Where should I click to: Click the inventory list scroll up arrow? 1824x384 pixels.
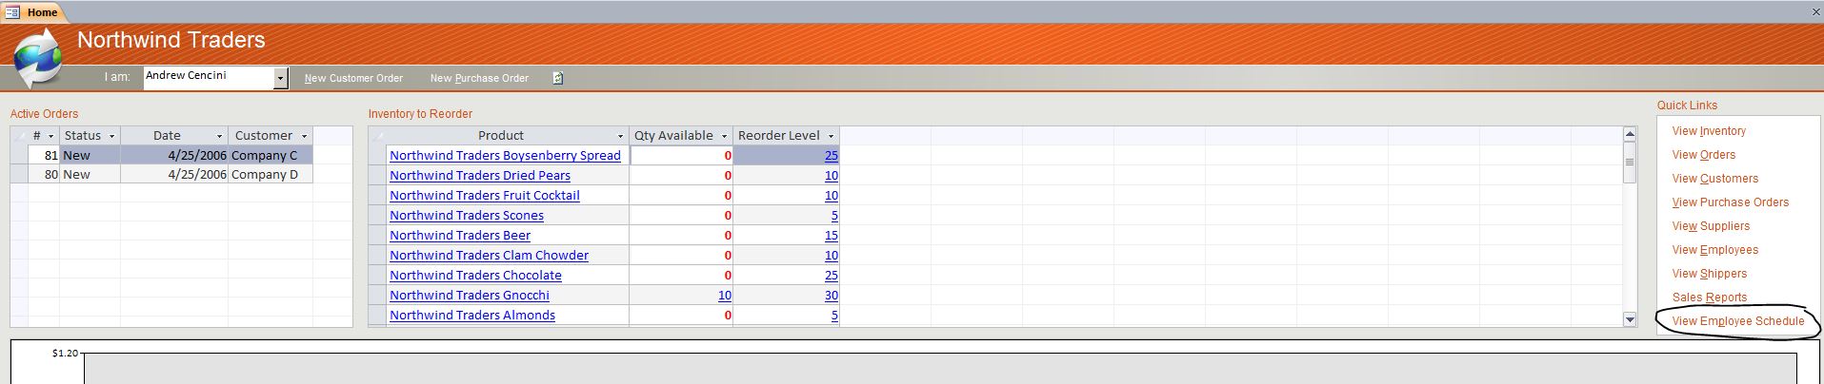coord(1630,134)
